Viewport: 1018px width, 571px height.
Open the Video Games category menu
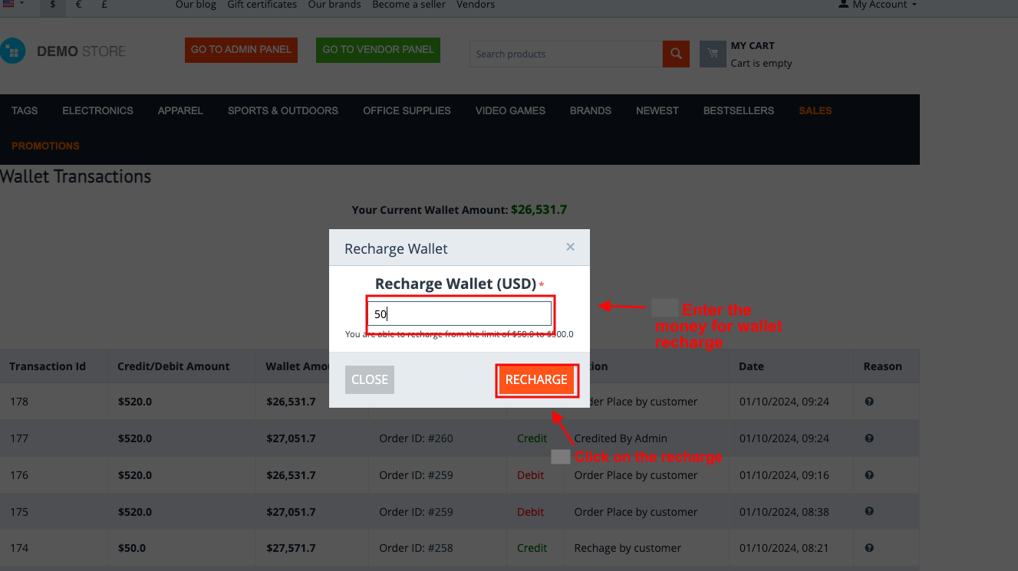[510, 110]
